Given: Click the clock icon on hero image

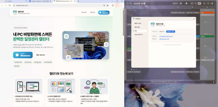Looking at the screenshot, I should coord(106,44).
